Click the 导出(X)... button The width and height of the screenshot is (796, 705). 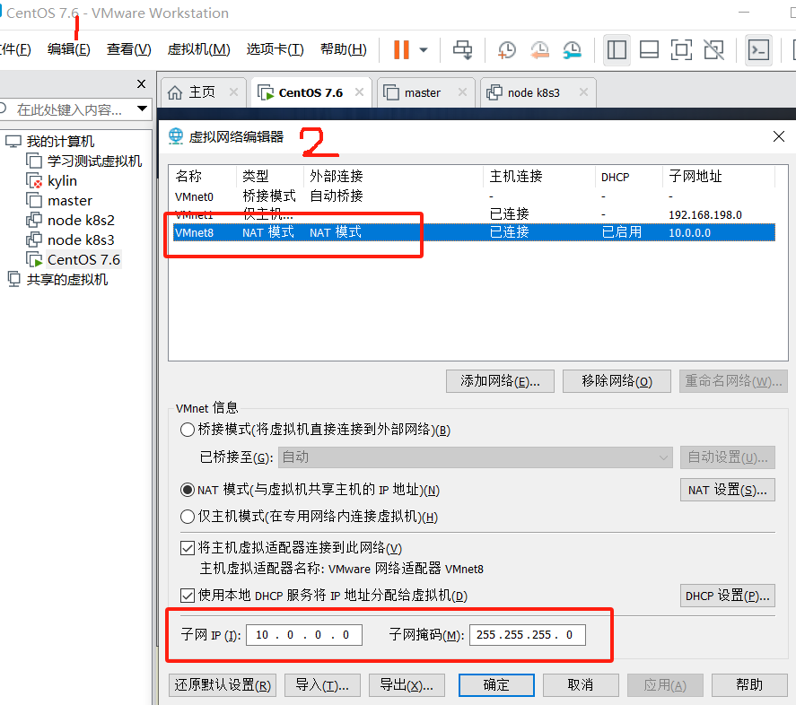(x=407, y=685)
